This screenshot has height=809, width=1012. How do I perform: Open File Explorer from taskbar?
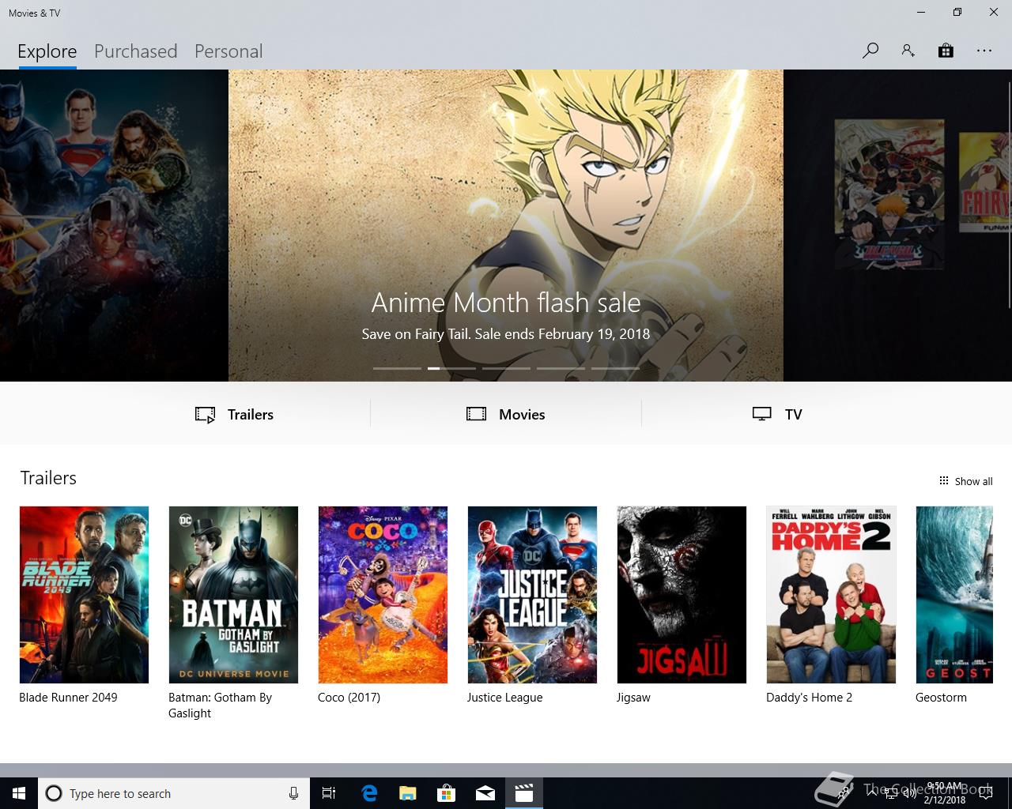(x=407, y=793)
